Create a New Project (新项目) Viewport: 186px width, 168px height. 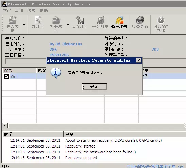[38, 23]
